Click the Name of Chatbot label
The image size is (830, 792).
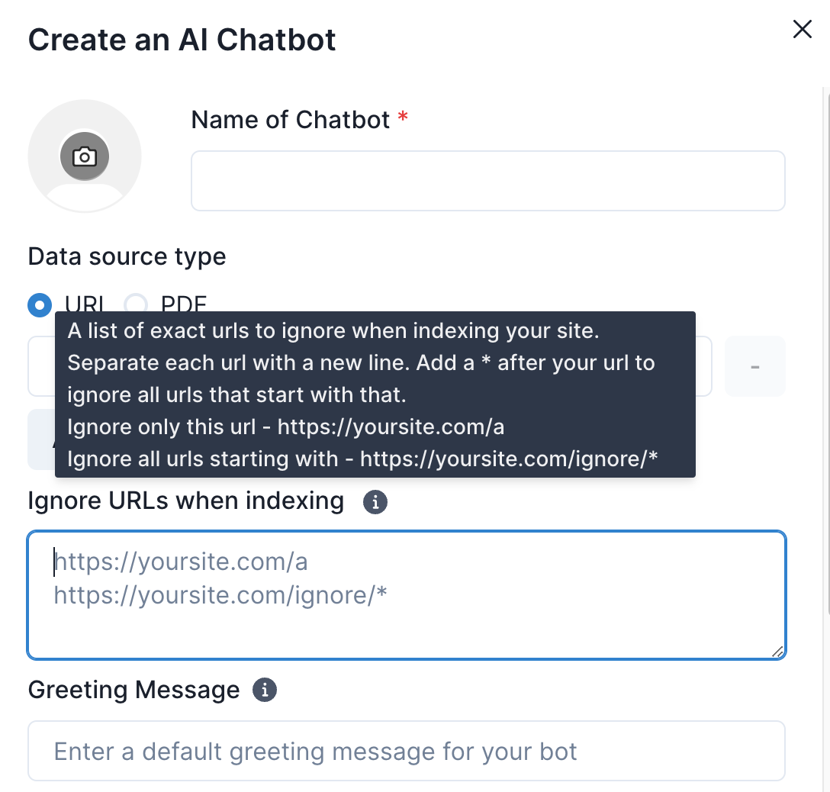point(290,120)
